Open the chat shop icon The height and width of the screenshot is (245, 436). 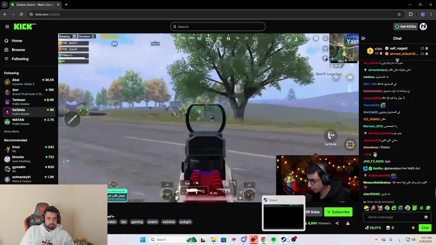click(x=388, y=228)
